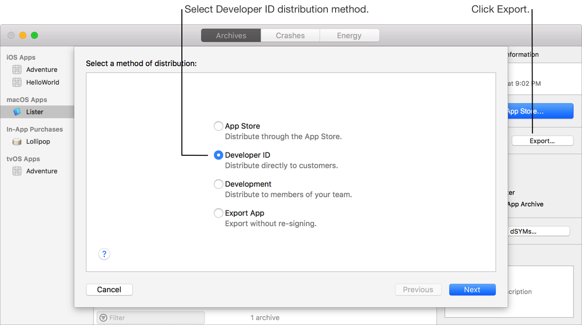Viewport: 582px width, 325px height.
Task: Open the Energy tab
Action: tap(349, 36)
